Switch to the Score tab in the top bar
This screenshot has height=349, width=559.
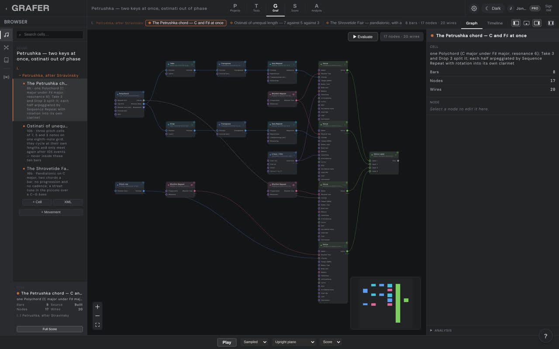click(x=295, y=8)
